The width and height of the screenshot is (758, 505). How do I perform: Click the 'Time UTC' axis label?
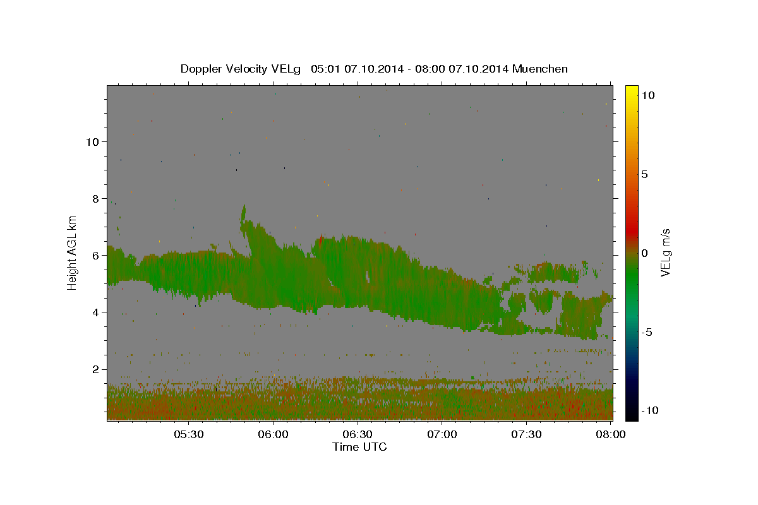359,447
